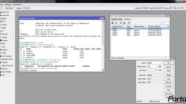Click the Disable button
The width and height of the screenshot is (186, 104).
click(x=169, y=75)
